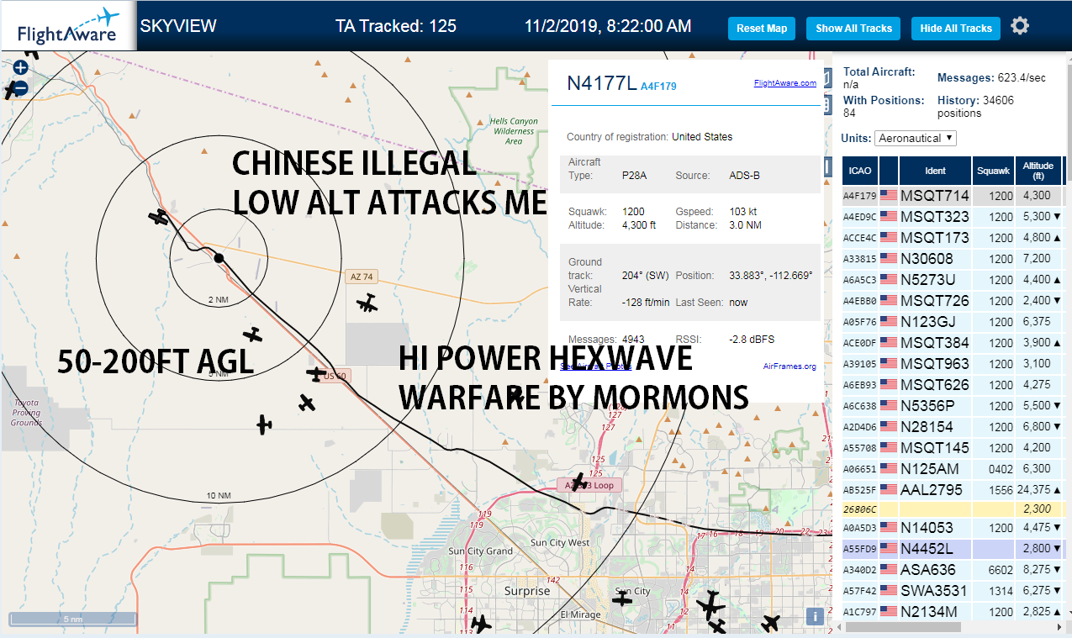Click the FlightAware logo
The height and width of the screenshot is (638, 1072).
[x=68, y=26]
